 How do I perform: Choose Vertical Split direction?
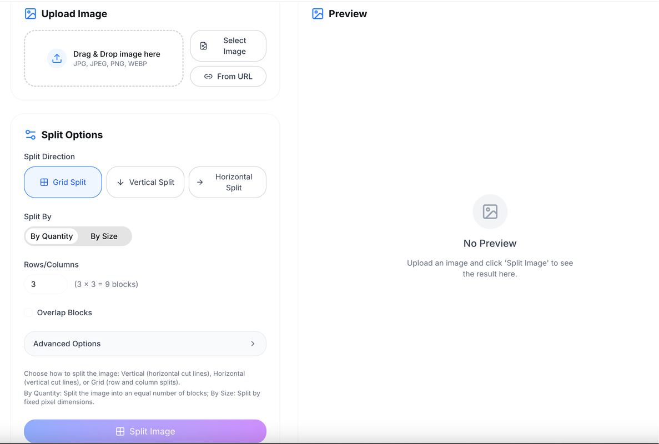145,182
